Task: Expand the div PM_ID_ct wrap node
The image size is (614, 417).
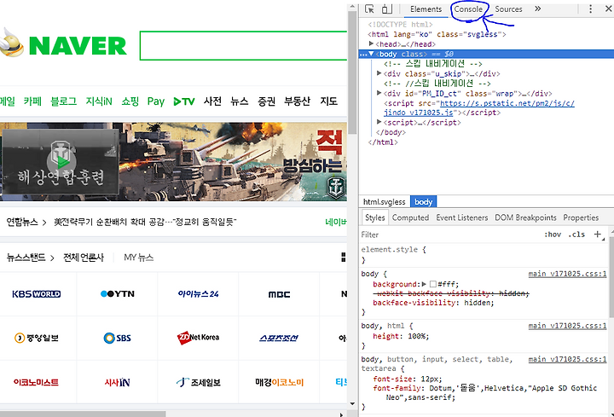Action: [379, 93]
